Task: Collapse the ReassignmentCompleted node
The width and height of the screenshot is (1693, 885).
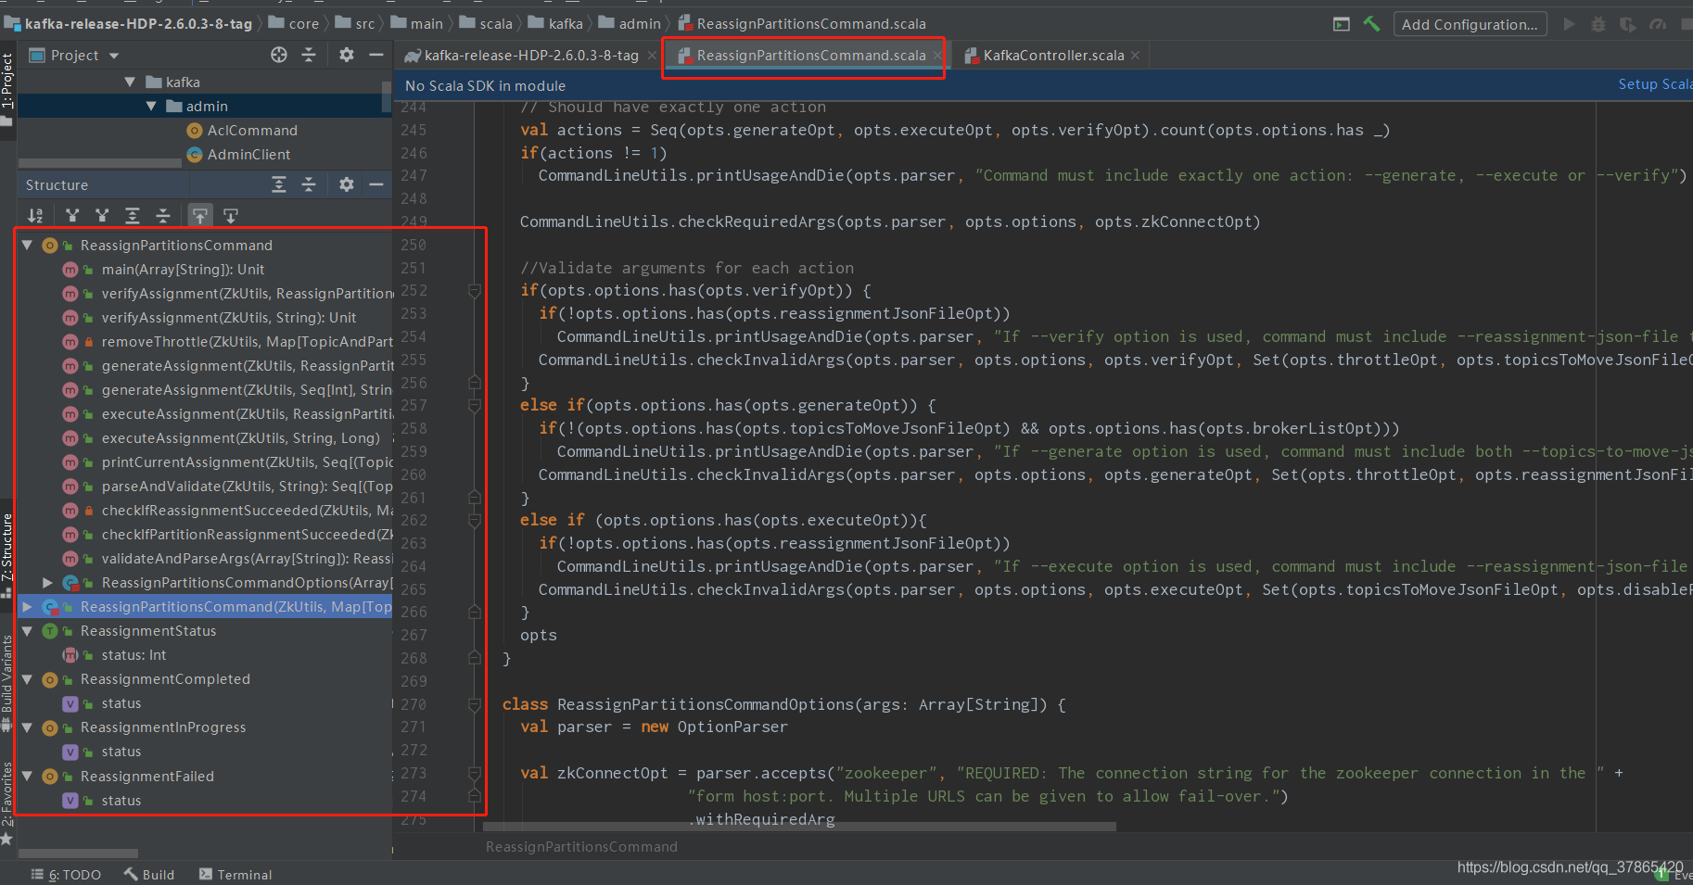Action: tap(27, 679)
